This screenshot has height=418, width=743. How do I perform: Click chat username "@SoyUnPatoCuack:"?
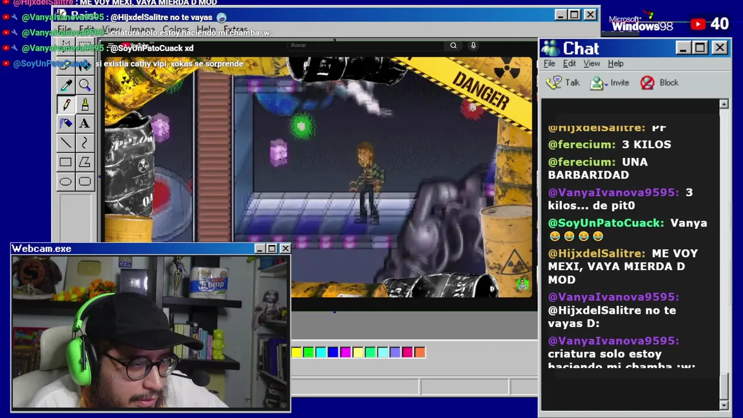(x=606, y=223)
